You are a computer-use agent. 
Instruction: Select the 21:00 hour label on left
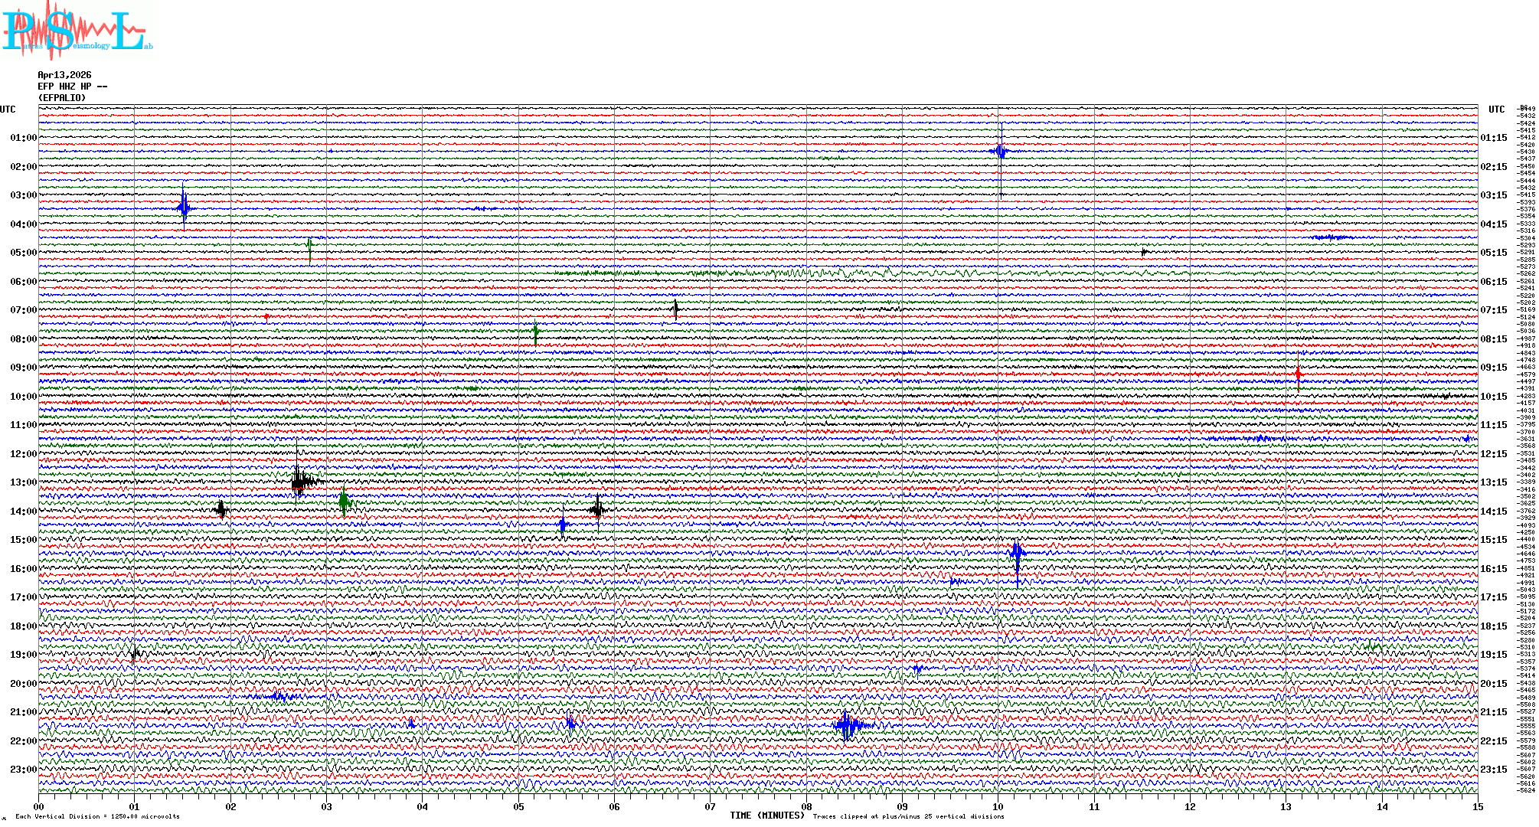(x=23, y=712)
